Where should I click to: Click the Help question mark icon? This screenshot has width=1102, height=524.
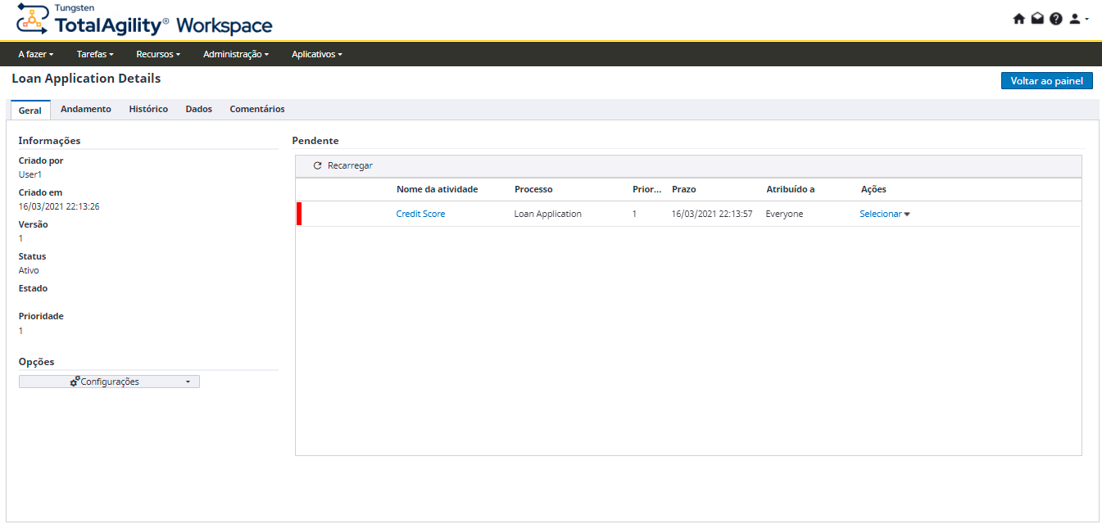click(1055, 19)
